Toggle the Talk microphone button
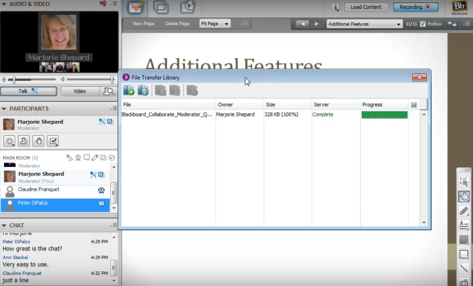The image size is (473, 286). [28, 91]
